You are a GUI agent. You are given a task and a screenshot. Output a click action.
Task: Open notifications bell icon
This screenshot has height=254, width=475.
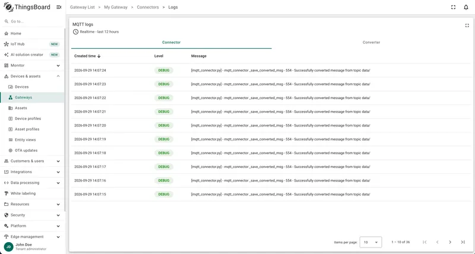(x=466, y=7)
